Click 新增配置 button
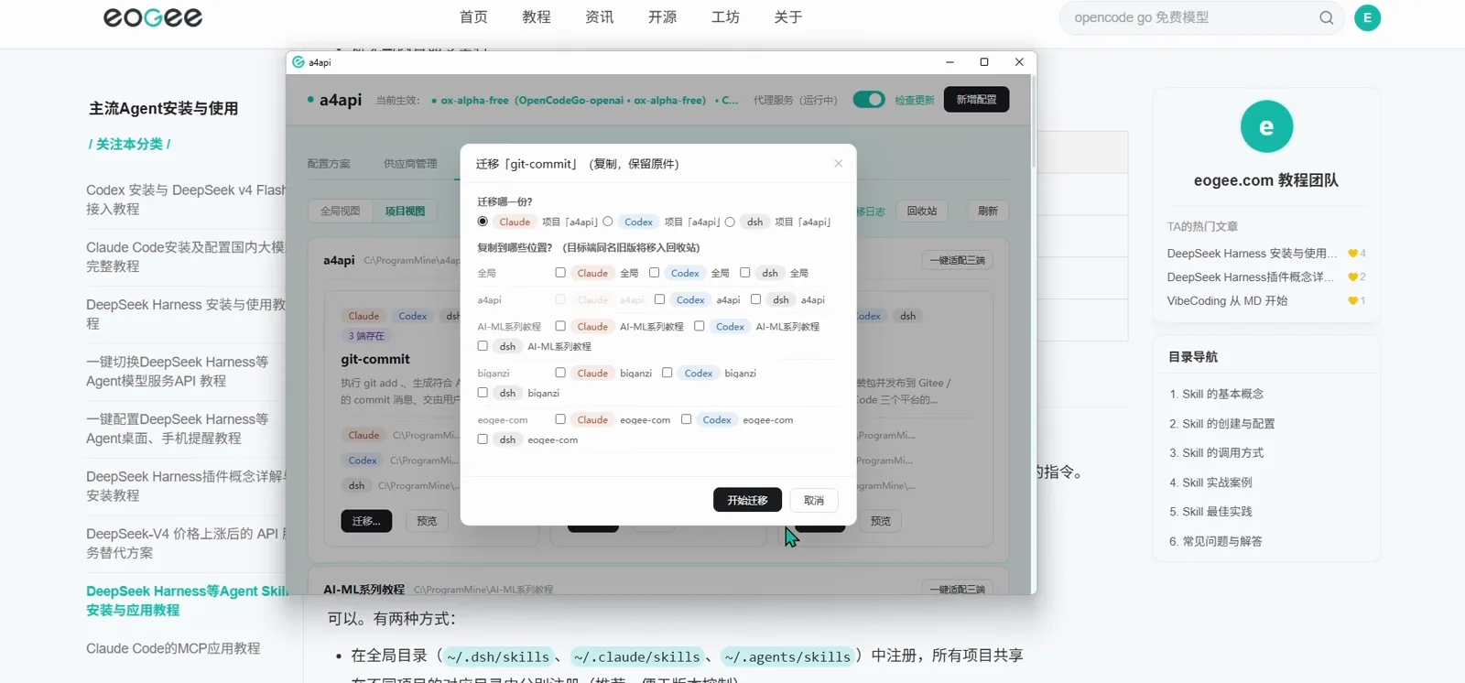The image size is (1465, 683). pyautogui.click(x=976, y=100)
